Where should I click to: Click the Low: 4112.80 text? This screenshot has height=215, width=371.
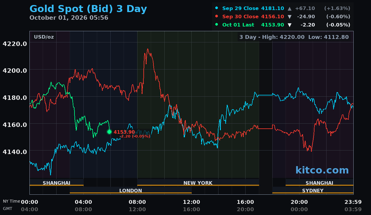point(328,37)
